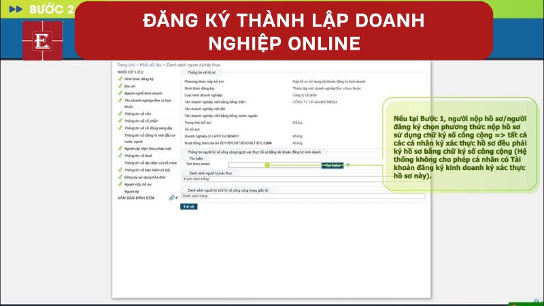Click Loại hình doanh nghiệp label
This screenshot has width=544, height=306.
point(203,95)
